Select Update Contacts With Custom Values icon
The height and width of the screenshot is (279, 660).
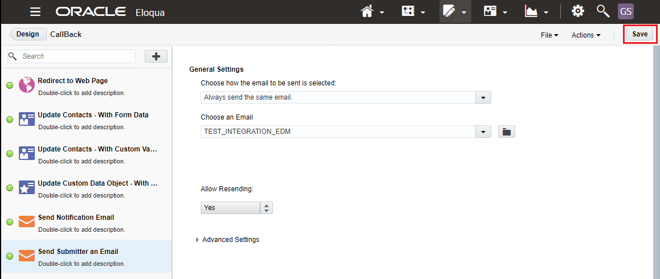coord(27,154)
